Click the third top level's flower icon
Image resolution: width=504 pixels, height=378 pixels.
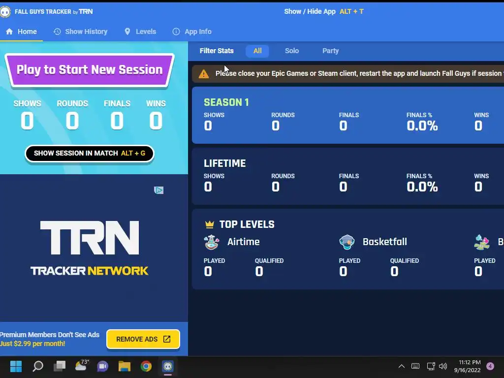coord(482,242)
